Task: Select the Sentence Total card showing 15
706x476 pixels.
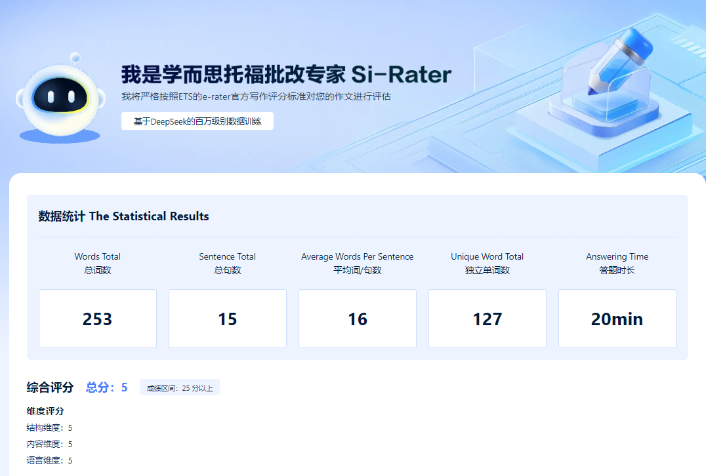Action: tap(228, 319)
